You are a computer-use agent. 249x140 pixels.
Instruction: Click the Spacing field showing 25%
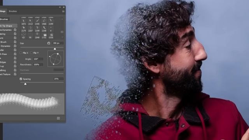(58, 79)
